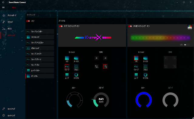Select ウェーブ ブルー preset
This screenshot has width=194, height=119.
click(x=40, y=65)
